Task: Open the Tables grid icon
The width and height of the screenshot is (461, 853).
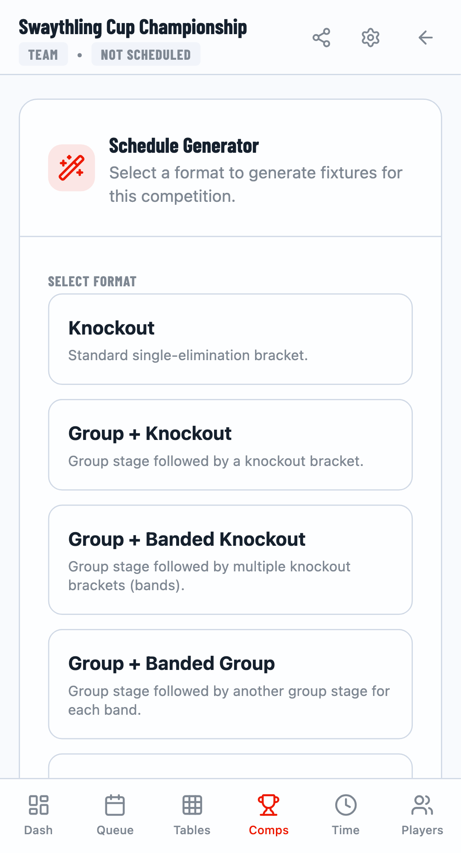Action: tap(192, 813)
